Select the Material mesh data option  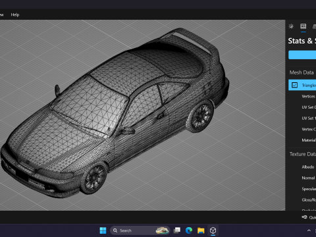[309, 140]
